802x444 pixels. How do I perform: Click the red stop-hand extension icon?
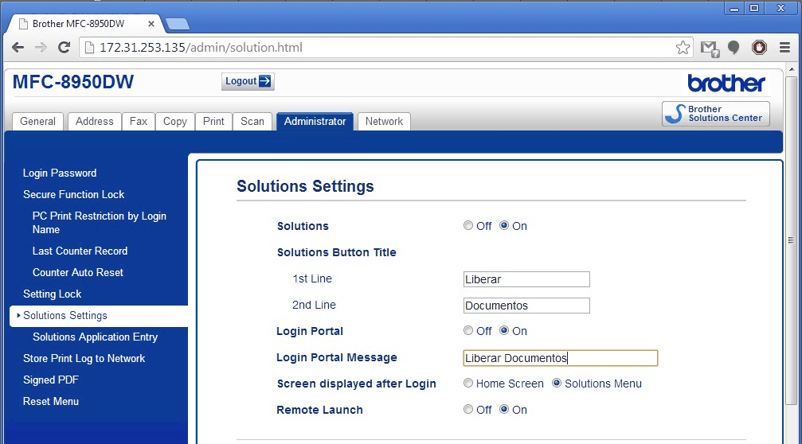759,48
